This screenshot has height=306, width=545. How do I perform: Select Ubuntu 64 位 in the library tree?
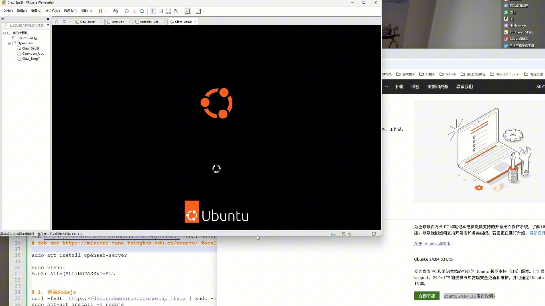click(x=27, y=38)
